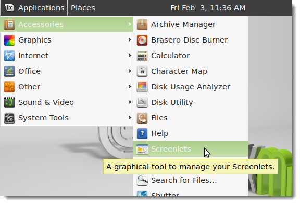Click the Character Map icon
Viewport: 300px width, 204px height.
(142, 71)
